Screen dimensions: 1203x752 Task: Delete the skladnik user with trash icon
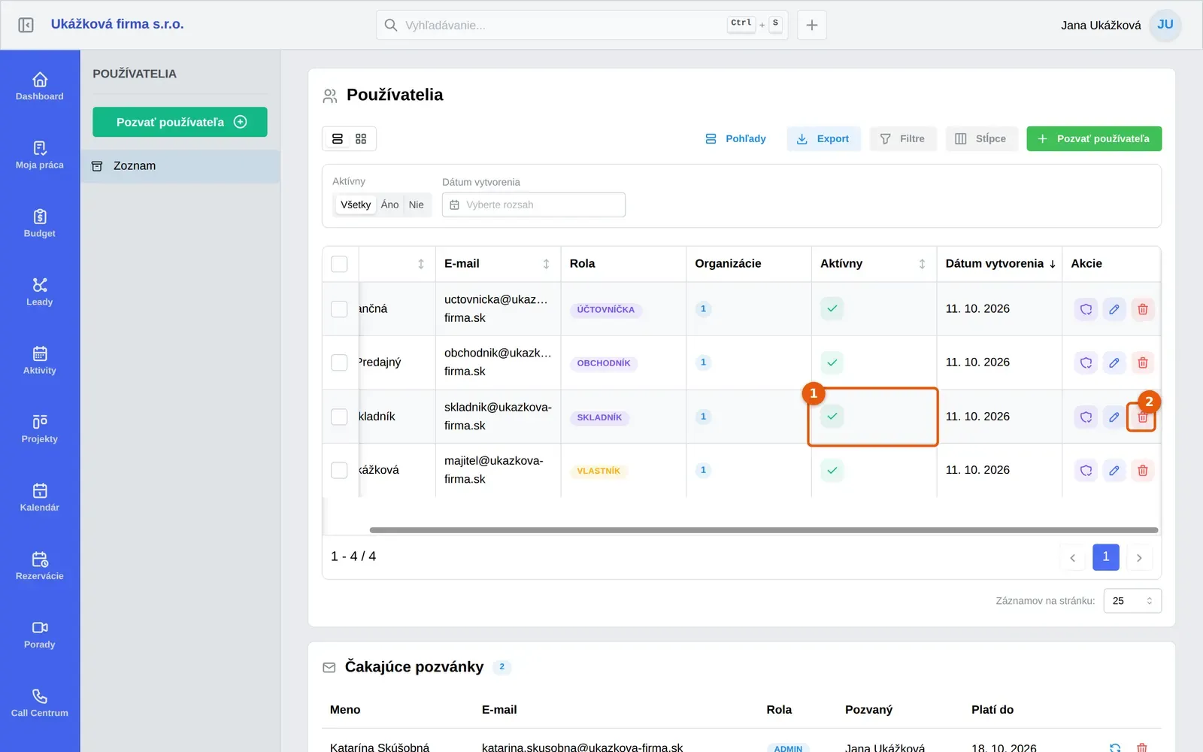[1142, 417]
